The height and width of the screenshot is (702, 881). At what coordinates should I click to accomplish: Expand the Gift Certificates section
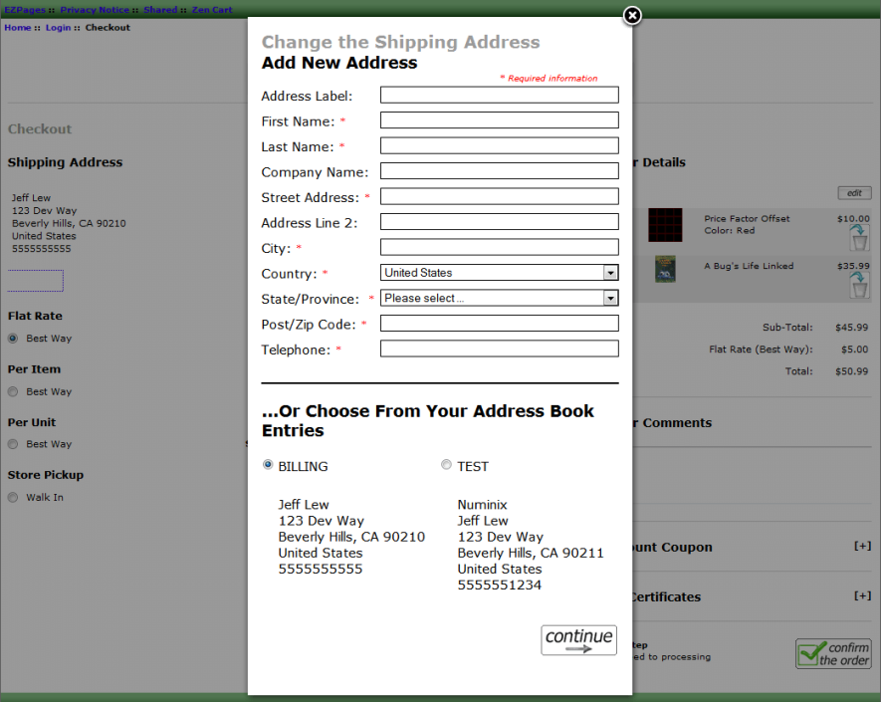862,595
